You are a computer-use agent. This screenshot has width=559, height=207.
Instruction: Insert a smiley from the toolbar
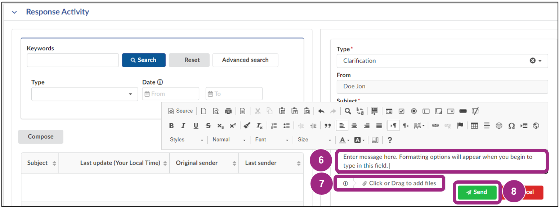tap(499, 125)
